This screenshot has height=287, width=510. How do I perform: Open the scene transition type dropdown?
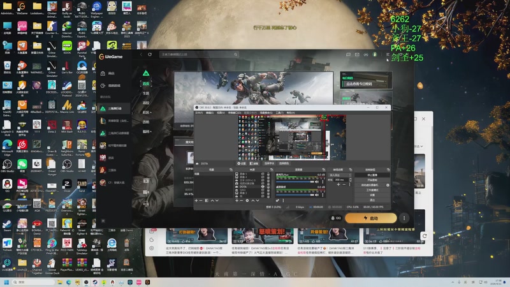340,175
